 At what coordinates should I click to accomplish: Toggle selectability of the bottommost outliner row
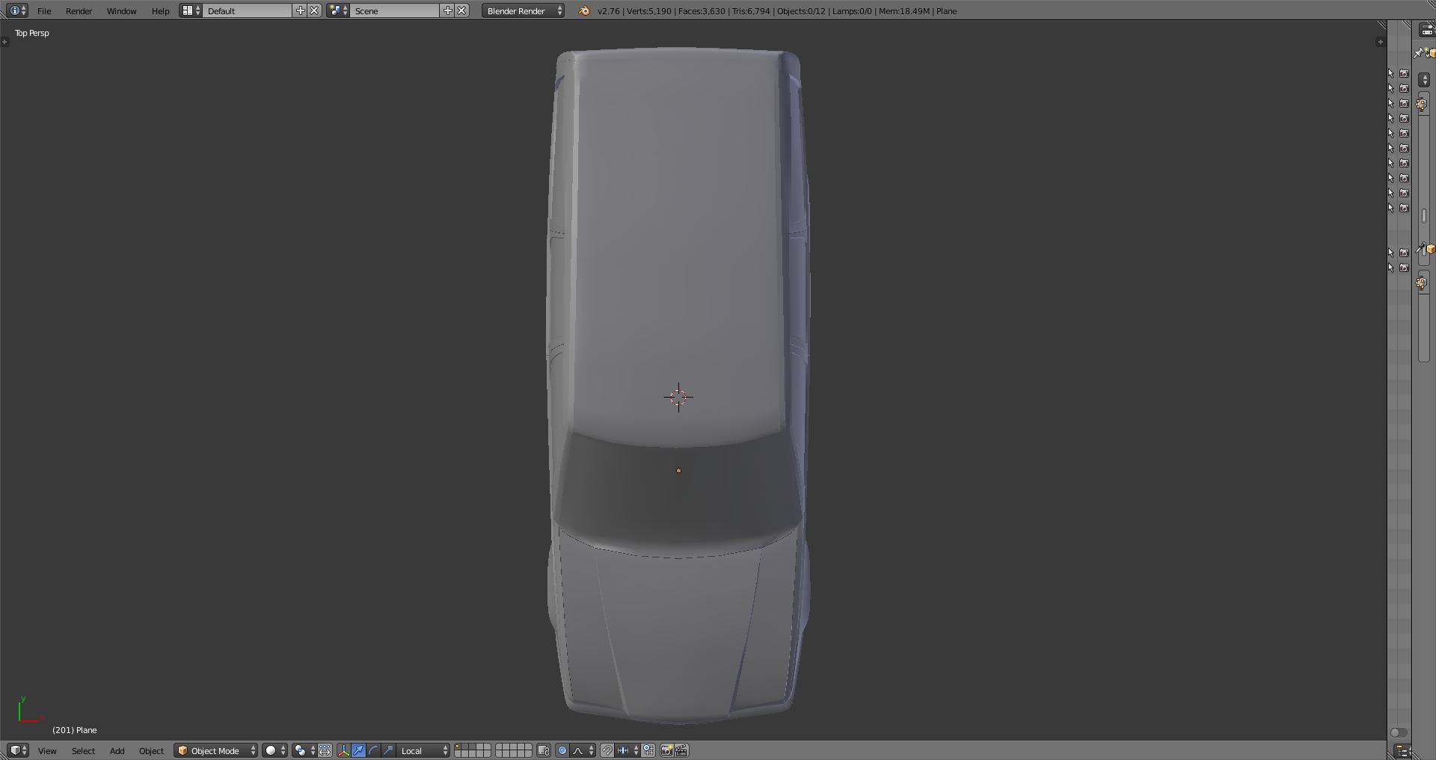coord(1391,268)
